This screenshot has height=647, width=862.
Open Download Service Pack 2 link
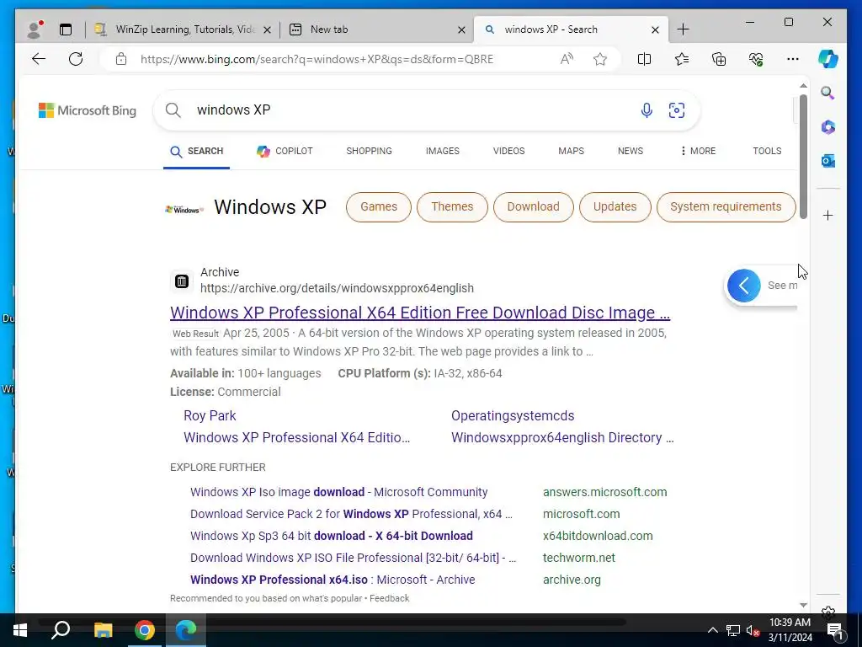click(x=351, y=514)
